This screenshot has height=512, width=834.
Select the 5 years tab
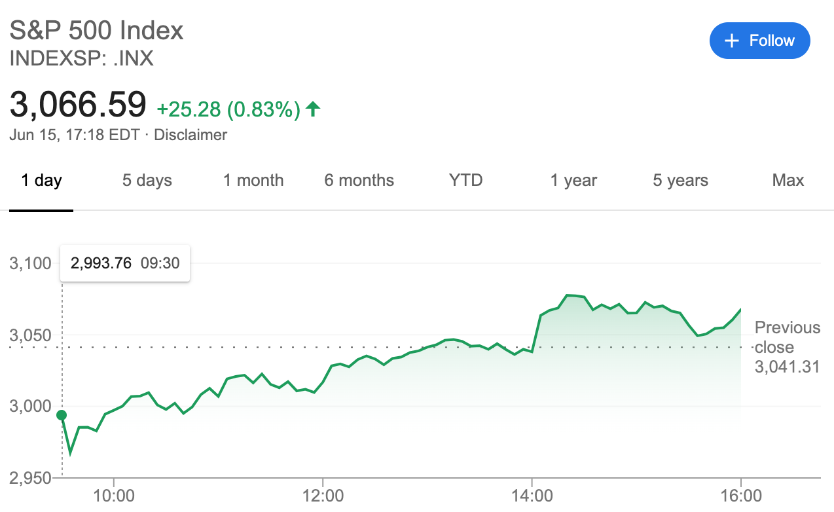coord(680,181)
